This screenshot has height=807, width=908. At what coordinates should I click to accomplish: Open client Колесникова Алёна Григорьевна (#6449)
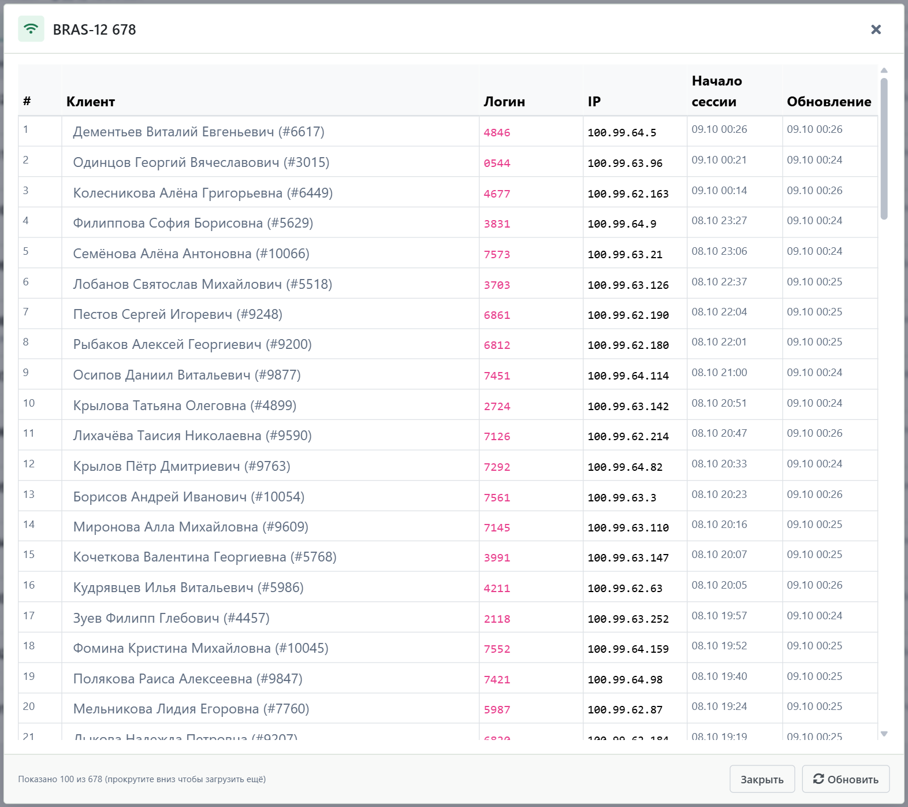(x=203, y=193)
